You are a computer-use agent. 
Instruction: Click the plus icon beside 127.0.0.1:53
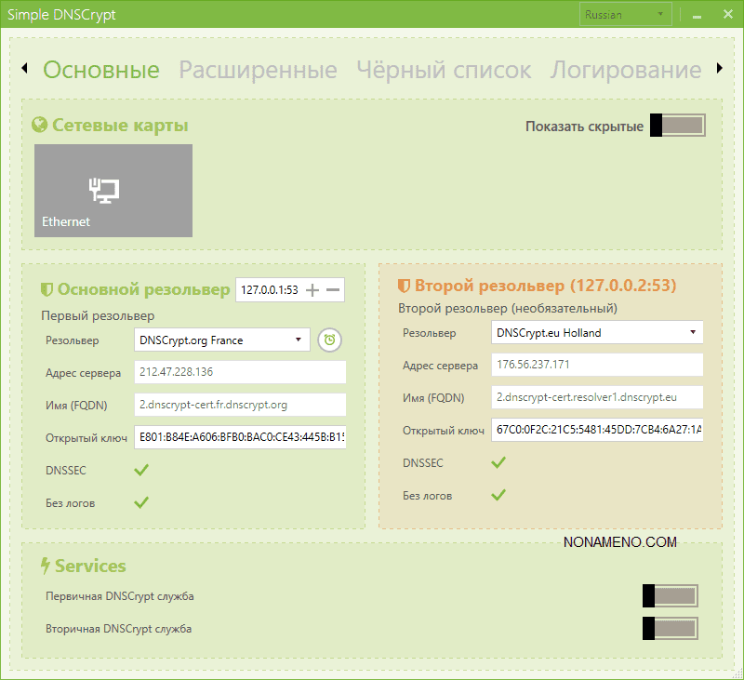pyautogui.click(x=312, y=290)
